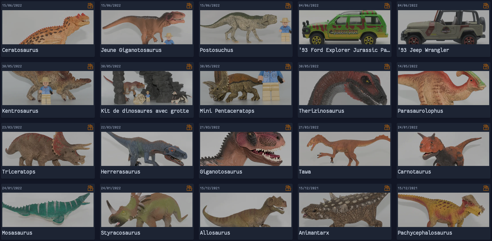Click the Kit de dinosaures avec grotte title
Image resolution: width=492 pixels, height=241 pixels.
(145, 111)
